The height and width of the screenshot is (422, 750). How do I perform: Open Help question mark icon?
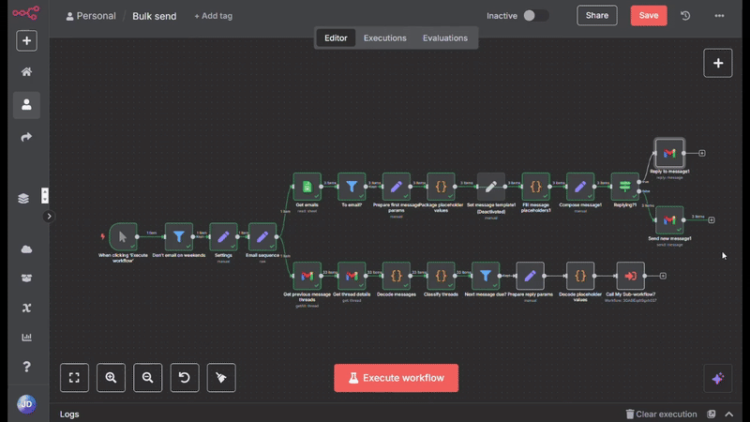click(26, 367)
